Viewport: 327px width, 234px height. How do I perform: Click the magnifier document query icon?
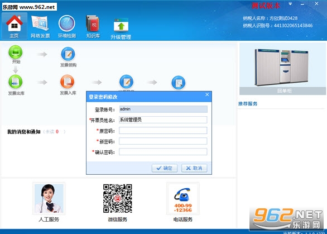(179, 83)
